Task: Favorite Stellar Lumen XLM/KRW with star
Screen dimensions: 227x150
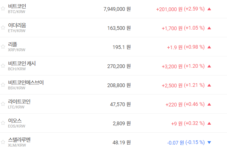Action: pos(3,142)
